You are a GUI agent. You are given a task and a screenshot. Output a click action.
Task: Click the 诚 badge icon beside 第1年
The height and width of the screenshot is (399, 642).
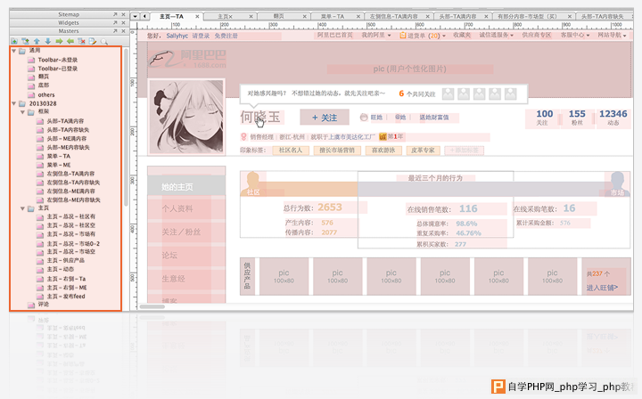383,136
